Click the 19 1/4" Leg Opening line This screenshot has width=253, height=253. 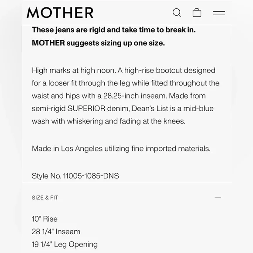point(65,244)
